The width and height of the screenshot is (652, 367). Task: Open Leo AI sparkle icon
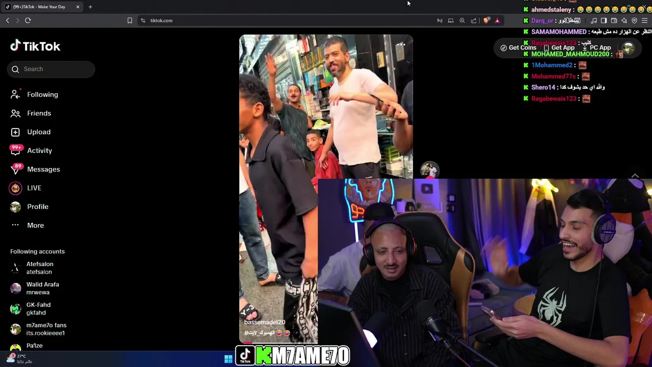pos(624,20)
